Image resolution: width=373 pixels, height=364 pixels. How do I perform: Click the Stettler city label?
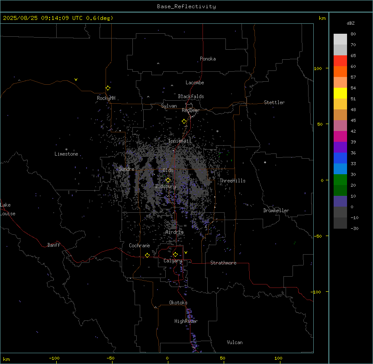(x=274, y=102)
